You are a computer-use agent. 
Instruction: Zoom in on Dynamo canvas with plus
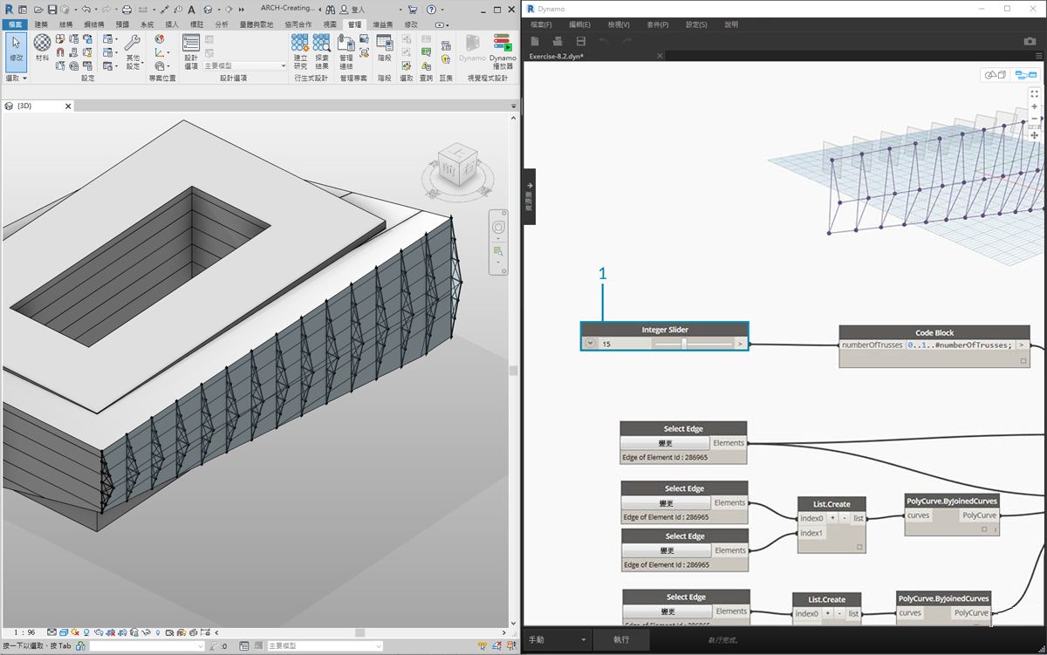[1035, 106]
